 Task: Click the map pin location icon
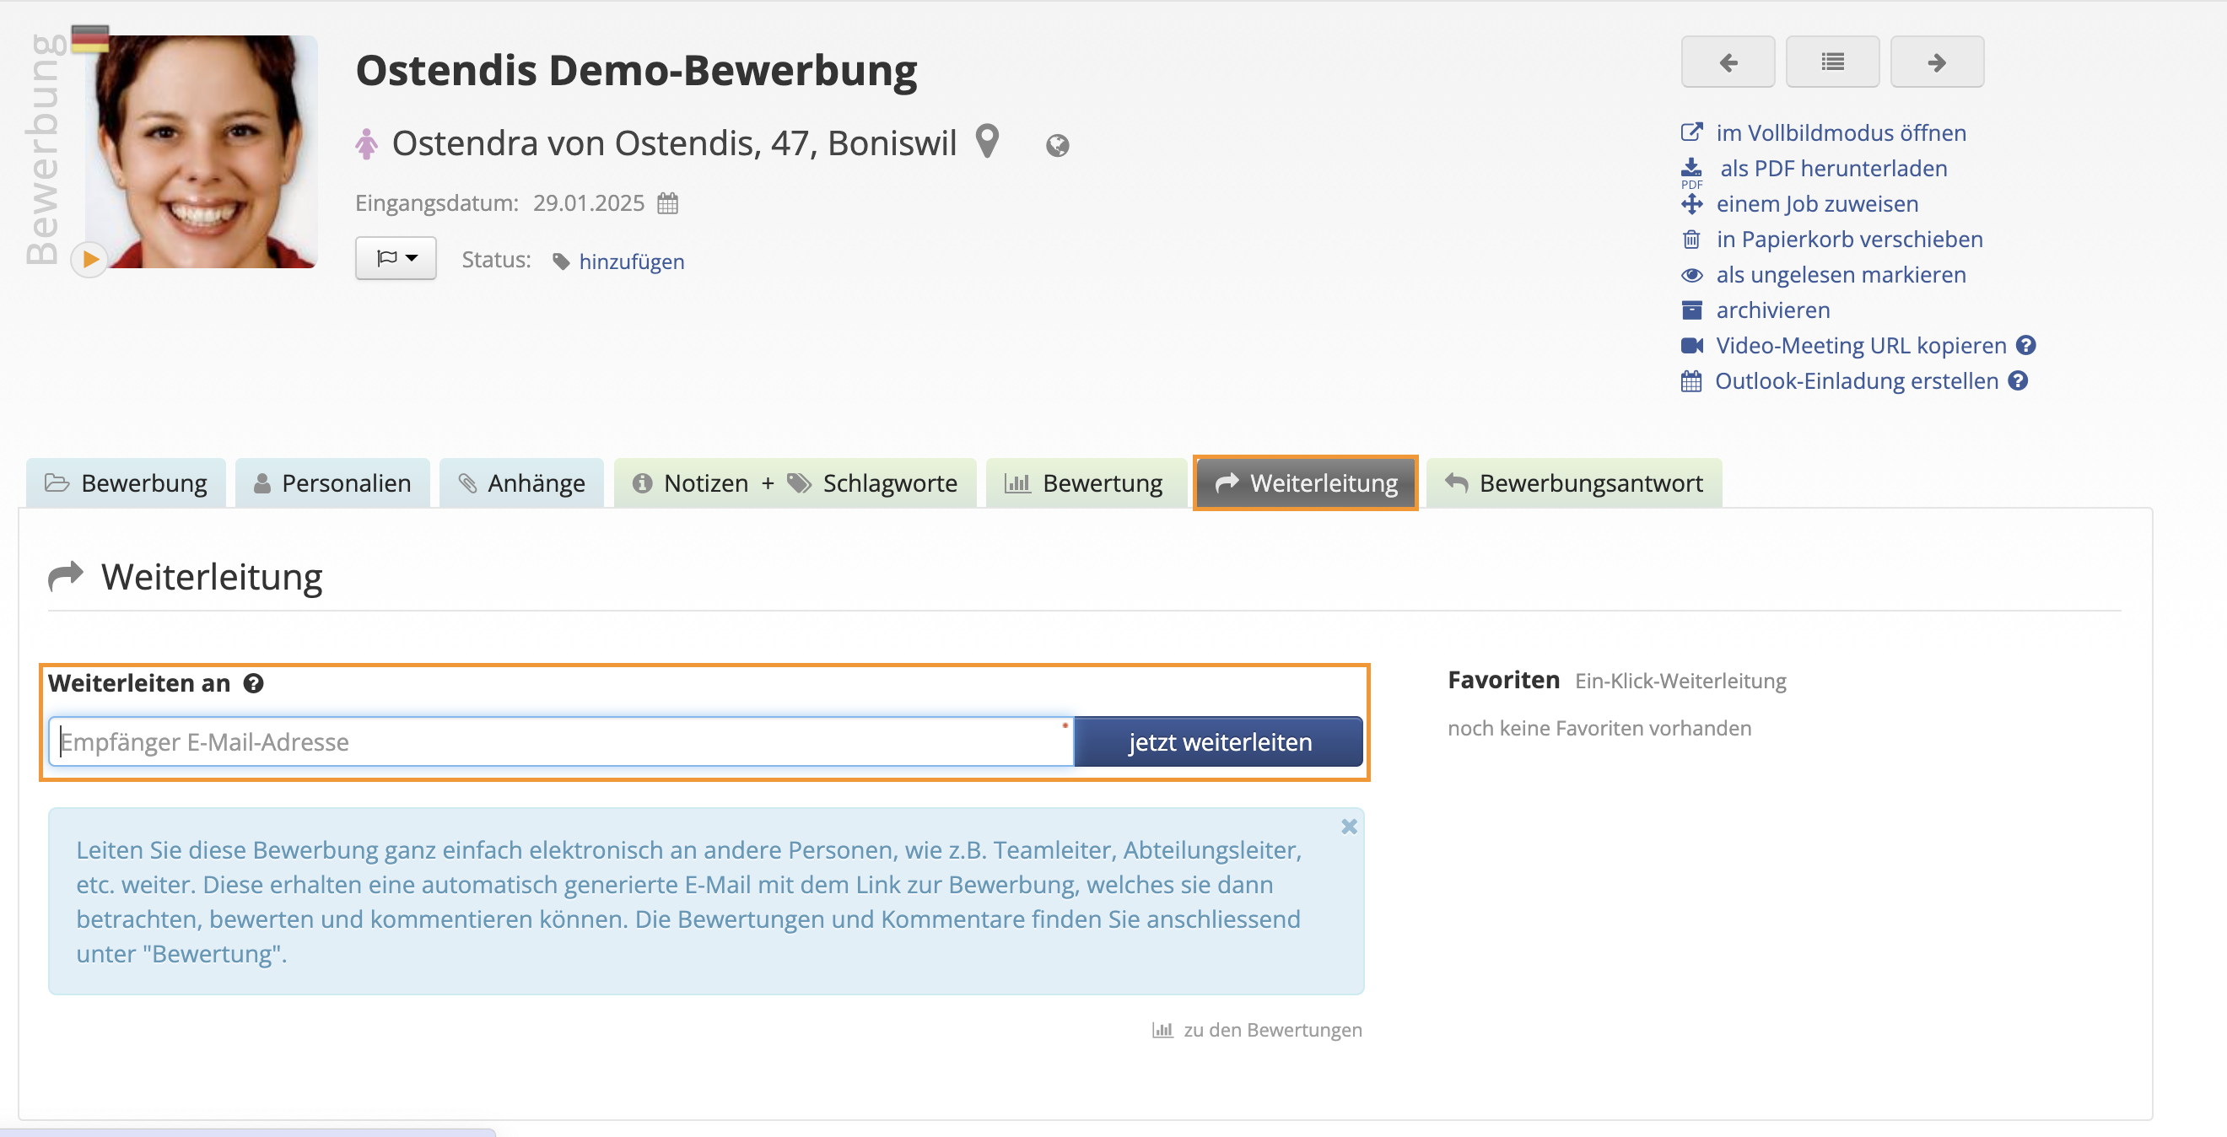click(987, 142)
